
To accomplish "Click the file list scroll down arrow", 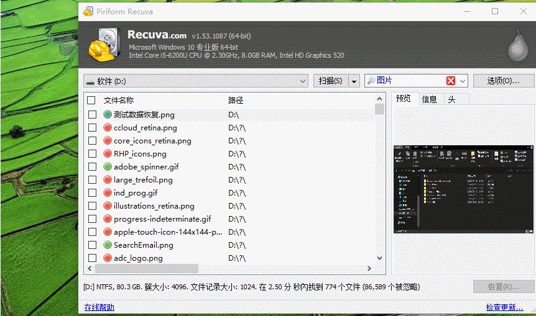I will pos(379,258).
